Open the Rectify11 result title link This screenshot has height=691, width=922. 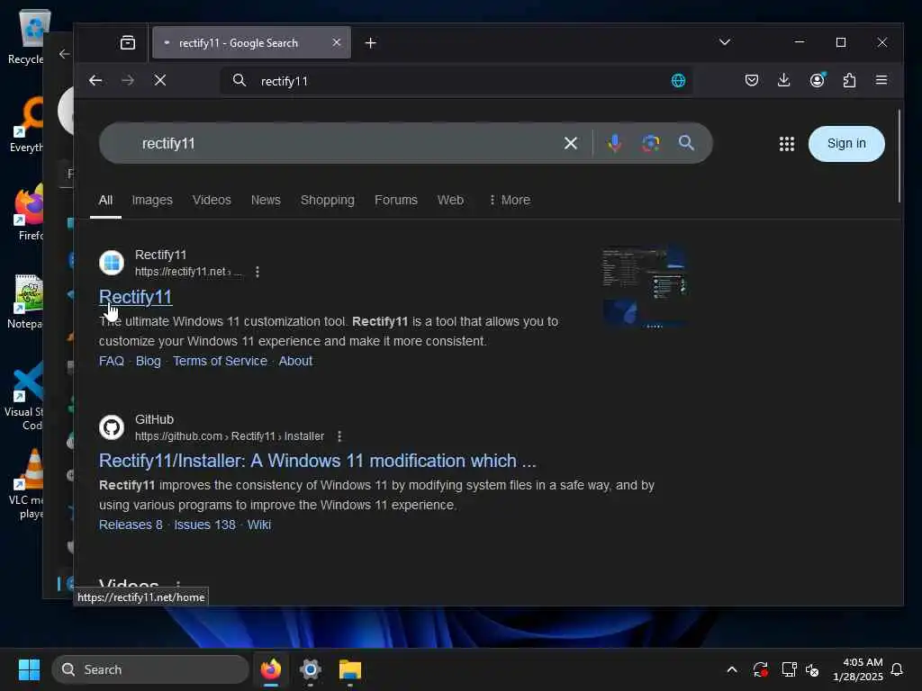136,297
